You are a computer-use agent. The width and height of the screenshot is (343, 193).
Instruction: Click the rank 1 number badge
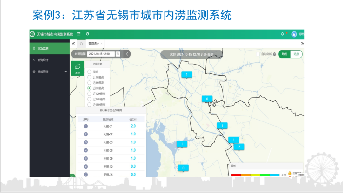[86, 126]
